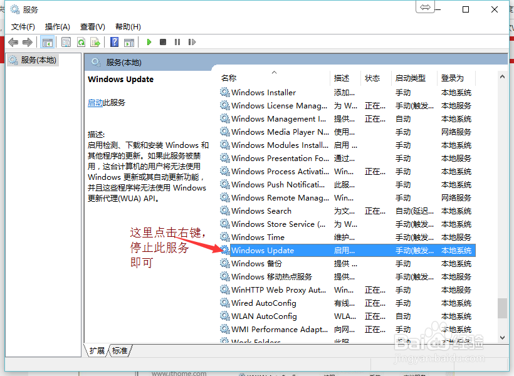Image resolution: width=514 pixels, height=376 pixels.
Task: Open the 操作(A) menu
Action: [x=57, y=26]
